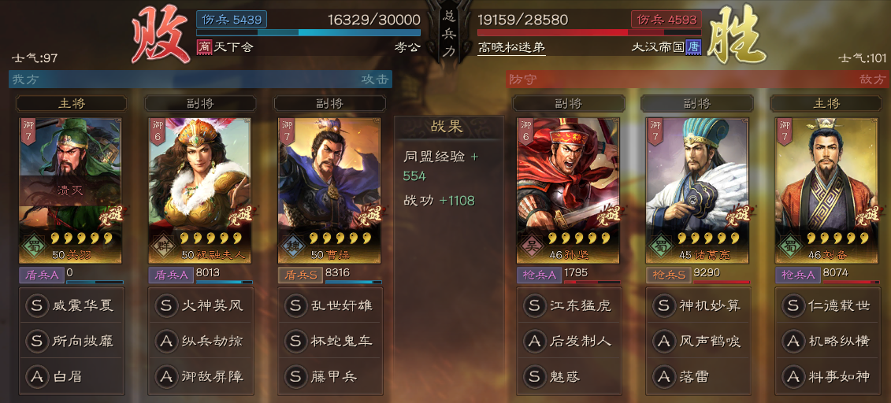Viewport: 891px width, 403px height.
Task: Click the 魏 faction emblem on 曹操's card
Action: pyautogui.click(x=290, y=248)
